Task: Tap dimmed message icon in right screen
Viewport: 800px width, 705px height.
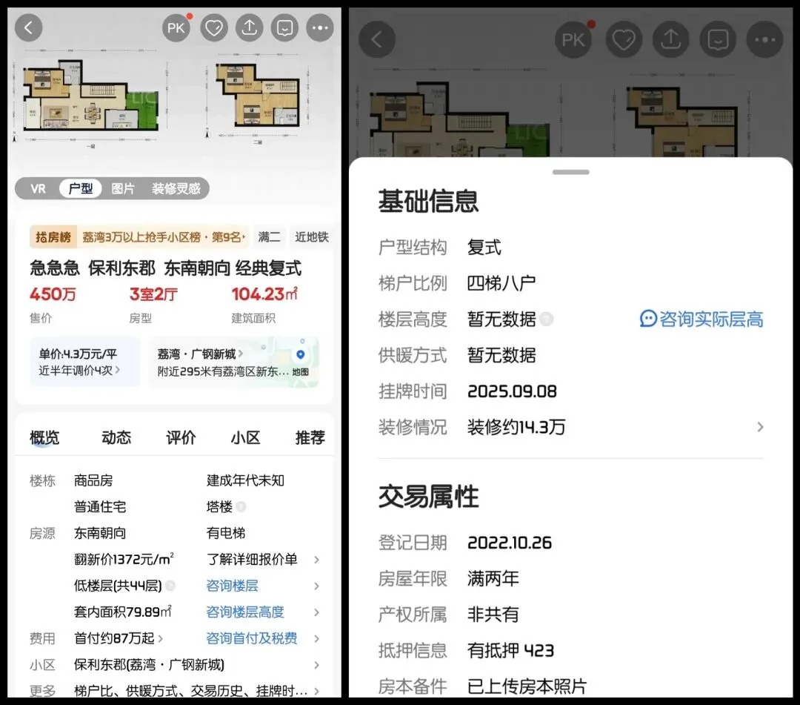Action: click(x=718, y=39)
